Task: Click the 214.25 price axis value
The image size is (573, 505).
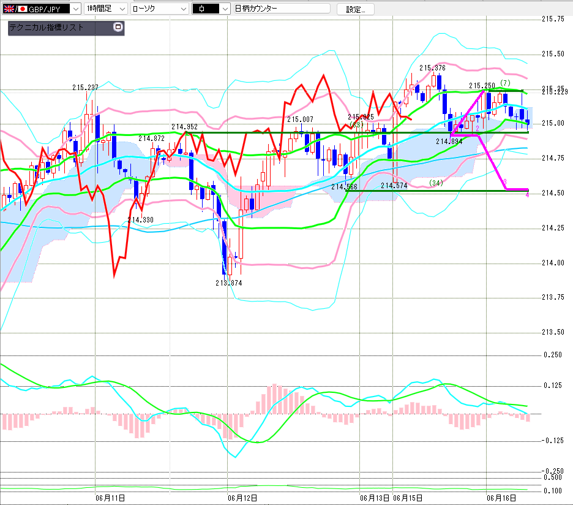Action: pyautogui.click(x=553, y=228)
